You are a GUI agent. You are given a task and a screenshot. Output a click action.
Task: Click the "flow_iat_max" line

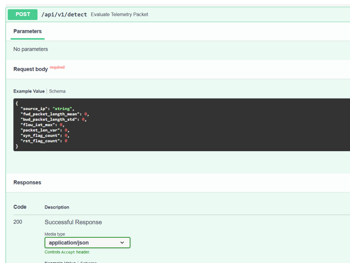42,125
